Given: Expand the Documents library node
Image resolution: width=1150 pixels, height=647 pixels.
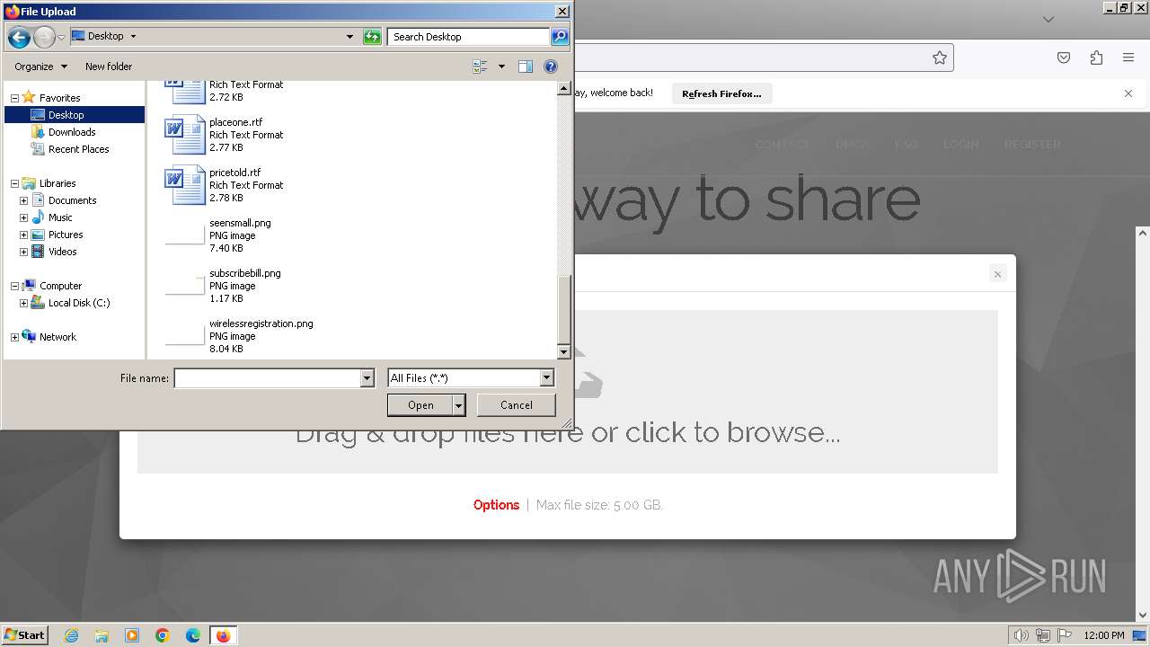Looking at the screenshot, I should click(x=23, y=200).
